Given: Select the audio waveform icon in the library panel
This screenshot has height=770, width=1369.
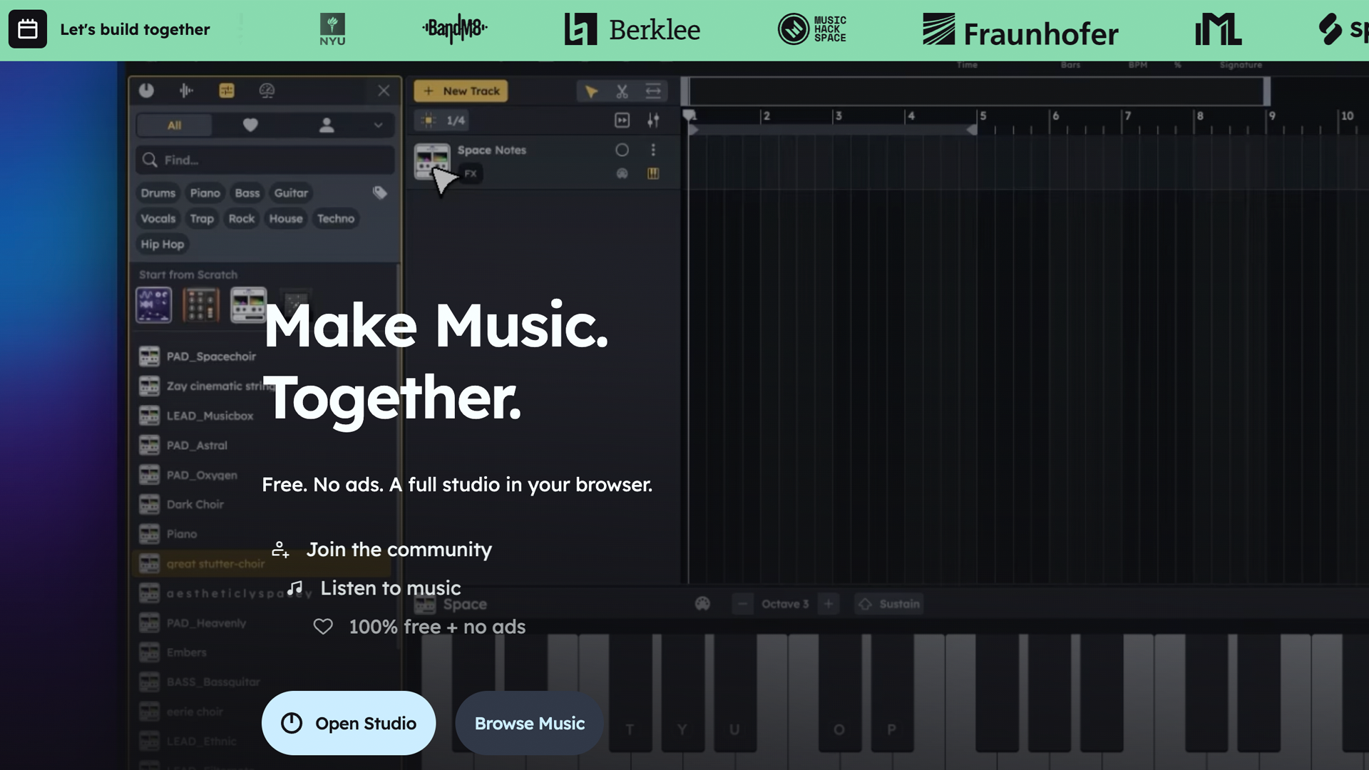Looking at the screenshot, I should [186, 91].
